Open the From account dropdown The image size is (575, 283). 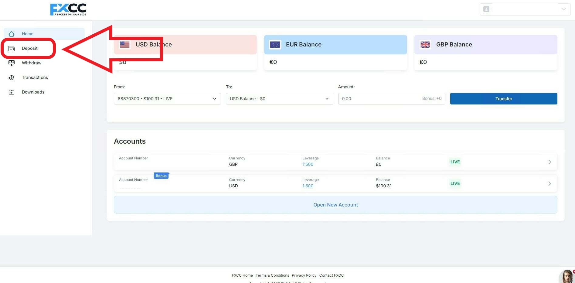click(x=167, y=99)
